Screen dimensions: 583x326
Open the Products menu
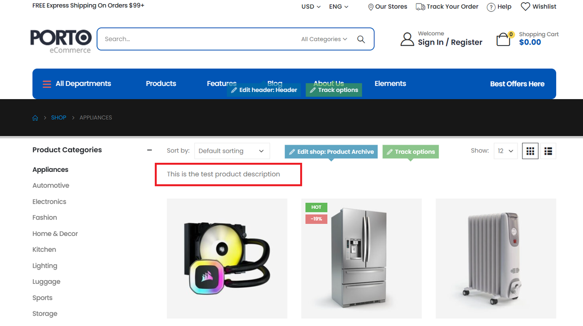coord(161,84)
